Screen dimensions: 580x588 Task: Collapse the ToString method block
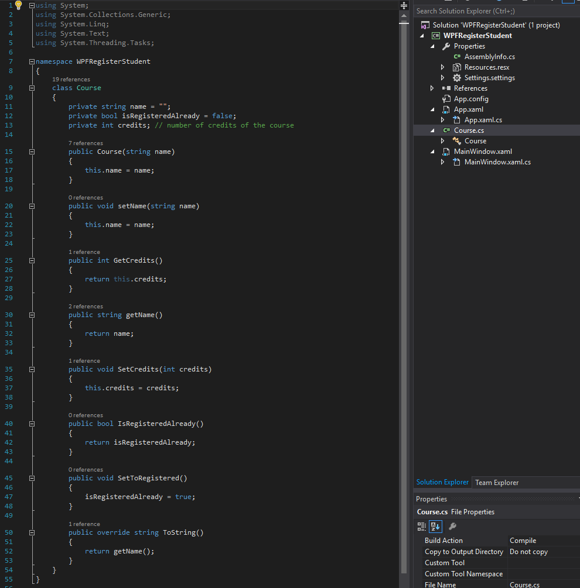pos(32,532)
